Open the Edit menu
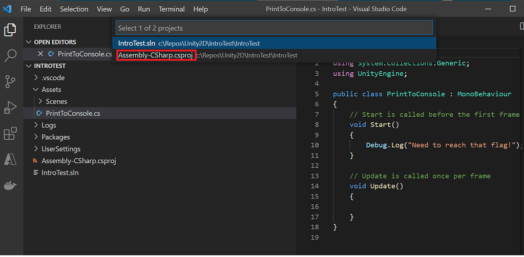 (46, 9)
